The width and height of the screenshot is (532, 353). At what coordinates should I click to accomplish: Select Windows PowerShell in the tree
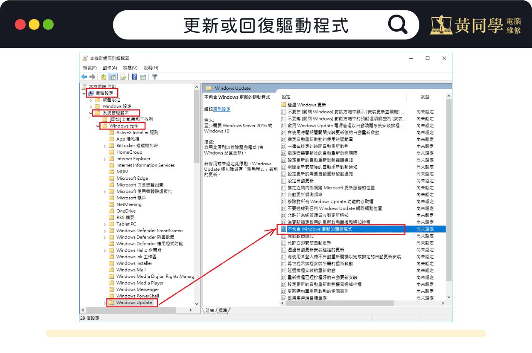point(138,296)
